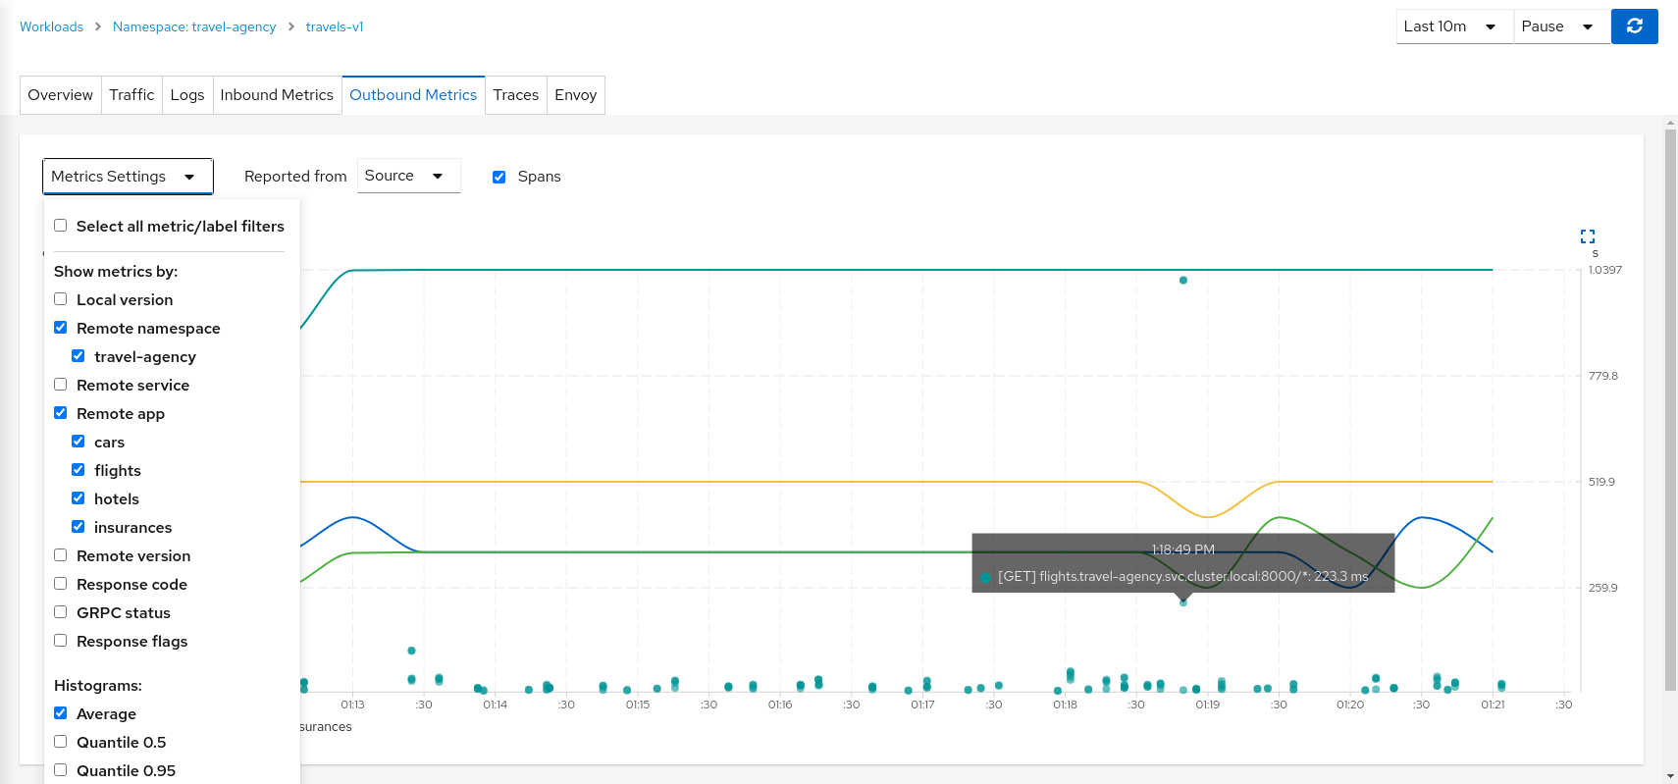Image resolution: width=1678 pixels, height=784 pixels.
Task: Click the Metrics Settings caret arrow
Action: click(189, 177)
